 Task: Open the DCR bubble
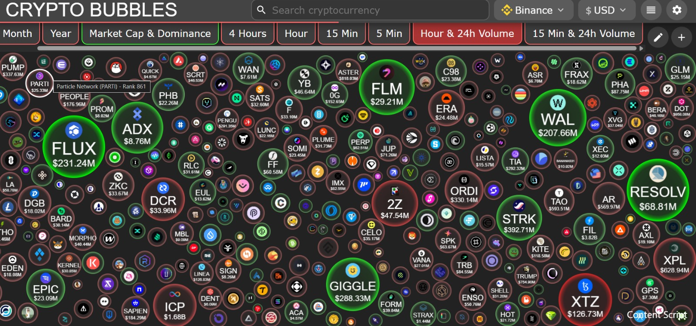[x=163, y=199]
